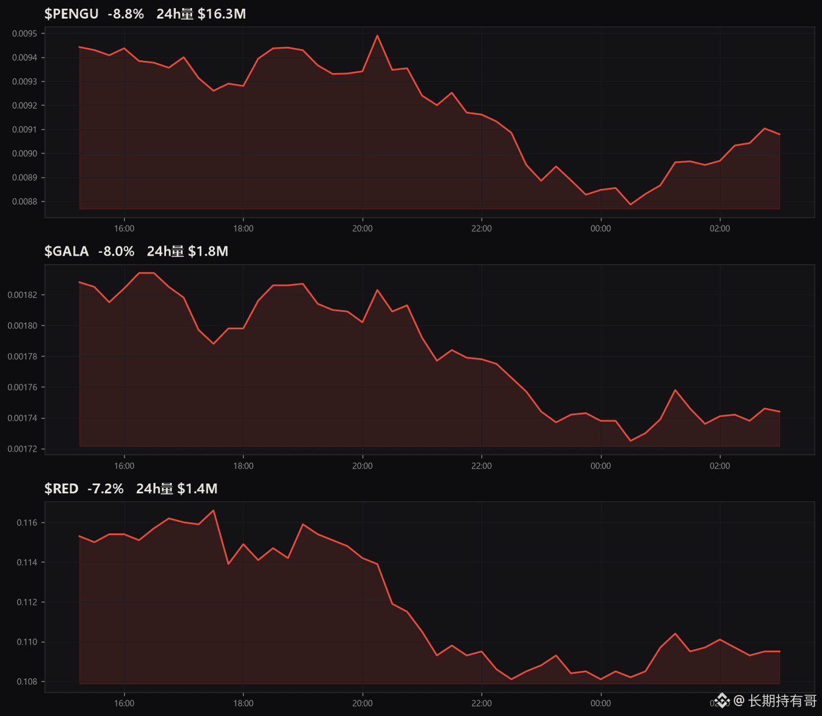Viewport: 822px width, 716px height.
Task: Click the 0.00182 price axis label
Action: coord(22,295)
